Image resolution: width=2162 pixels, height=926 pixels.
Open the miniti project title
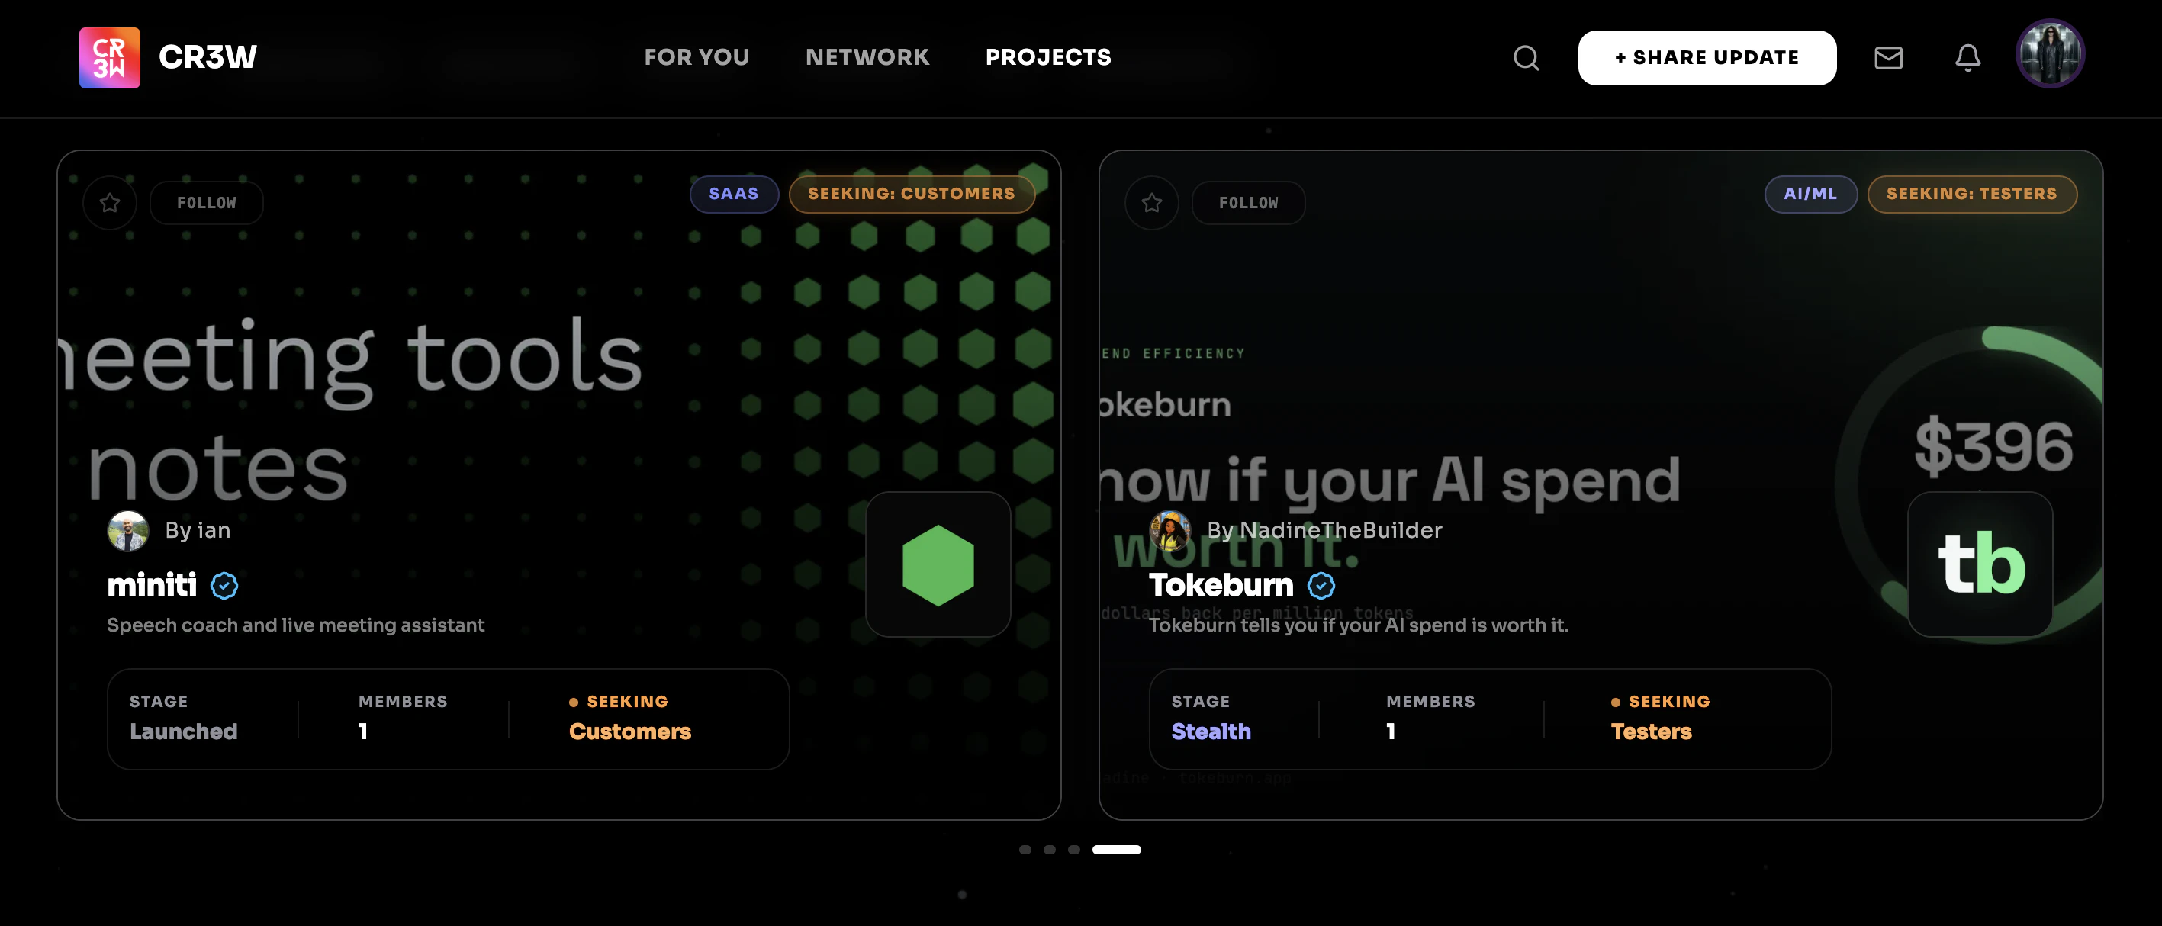pos(152,585)
